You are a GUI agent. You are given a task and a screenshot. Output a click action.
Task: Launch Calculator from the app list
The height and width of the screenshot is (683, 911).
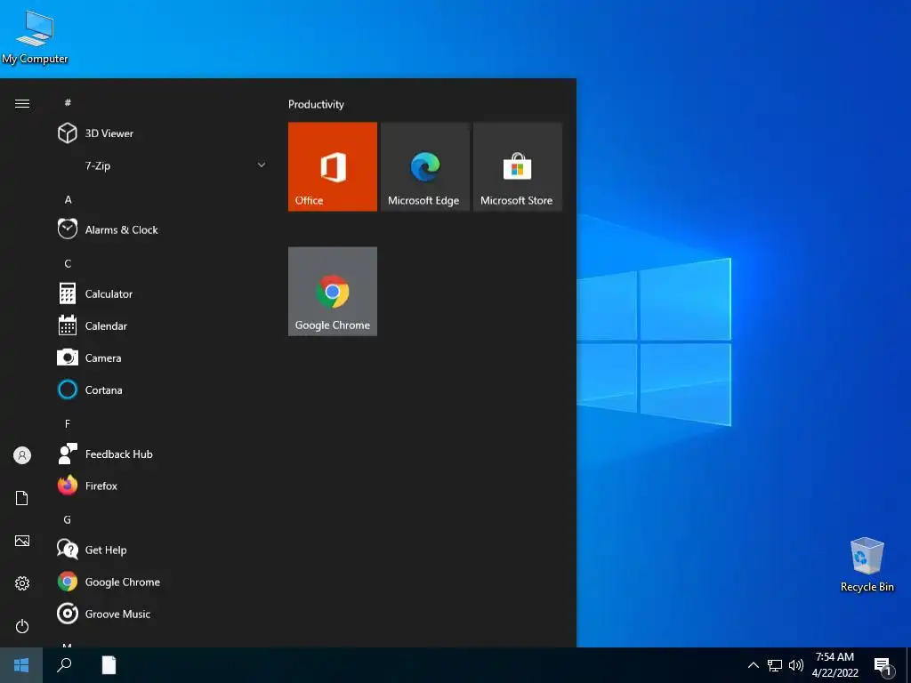tap(163, 293)
